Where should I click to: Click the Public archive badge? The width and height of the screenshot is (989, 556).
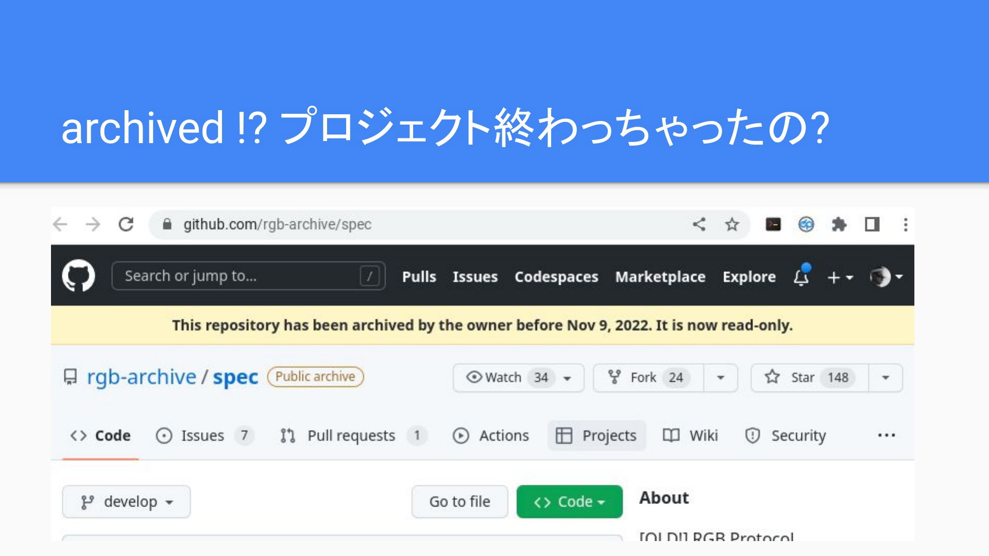click(315, 377)
